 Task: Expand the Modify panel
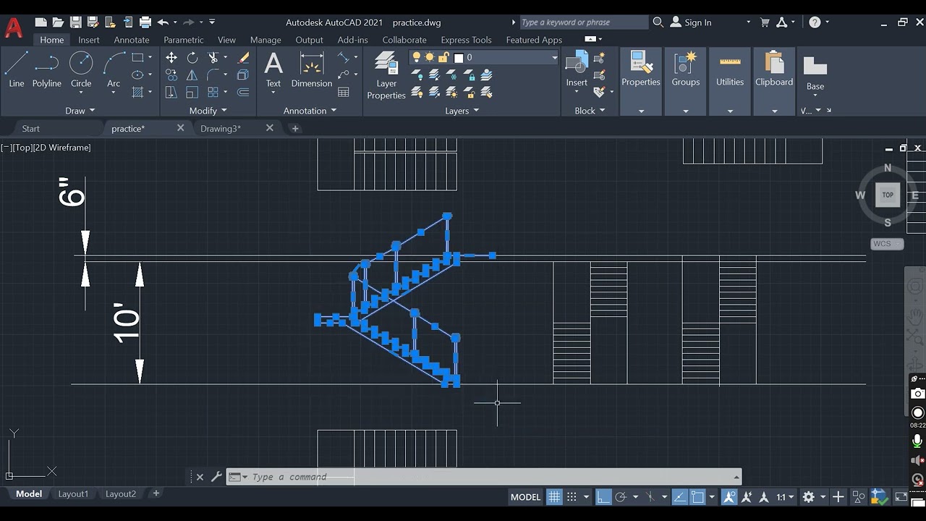click(x=208, y=111)
